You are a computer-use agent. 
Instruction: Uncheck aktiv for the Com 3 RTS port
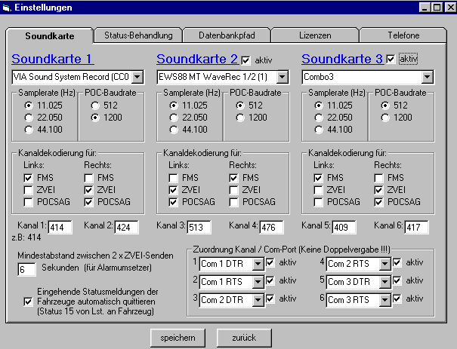point(396,298)
